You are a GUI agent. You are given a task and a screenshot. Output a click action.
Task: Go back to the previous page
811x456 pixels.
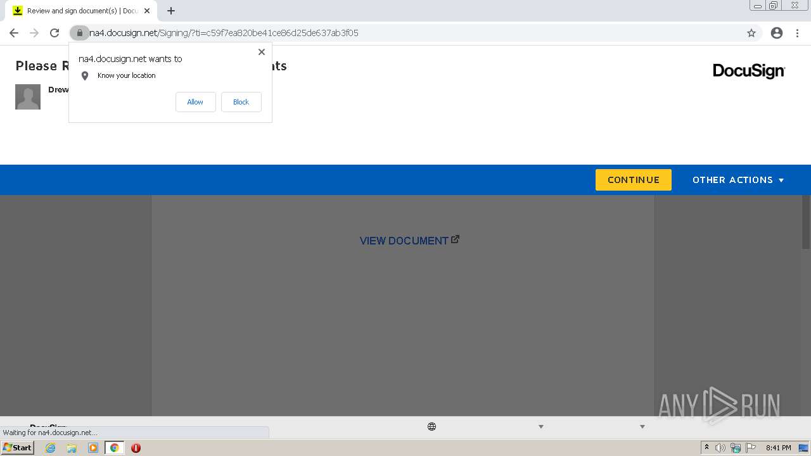point(14,33)
